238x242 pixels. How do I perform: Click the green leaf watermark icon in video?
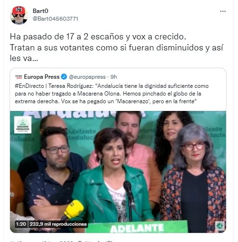(x=220, y=226)
